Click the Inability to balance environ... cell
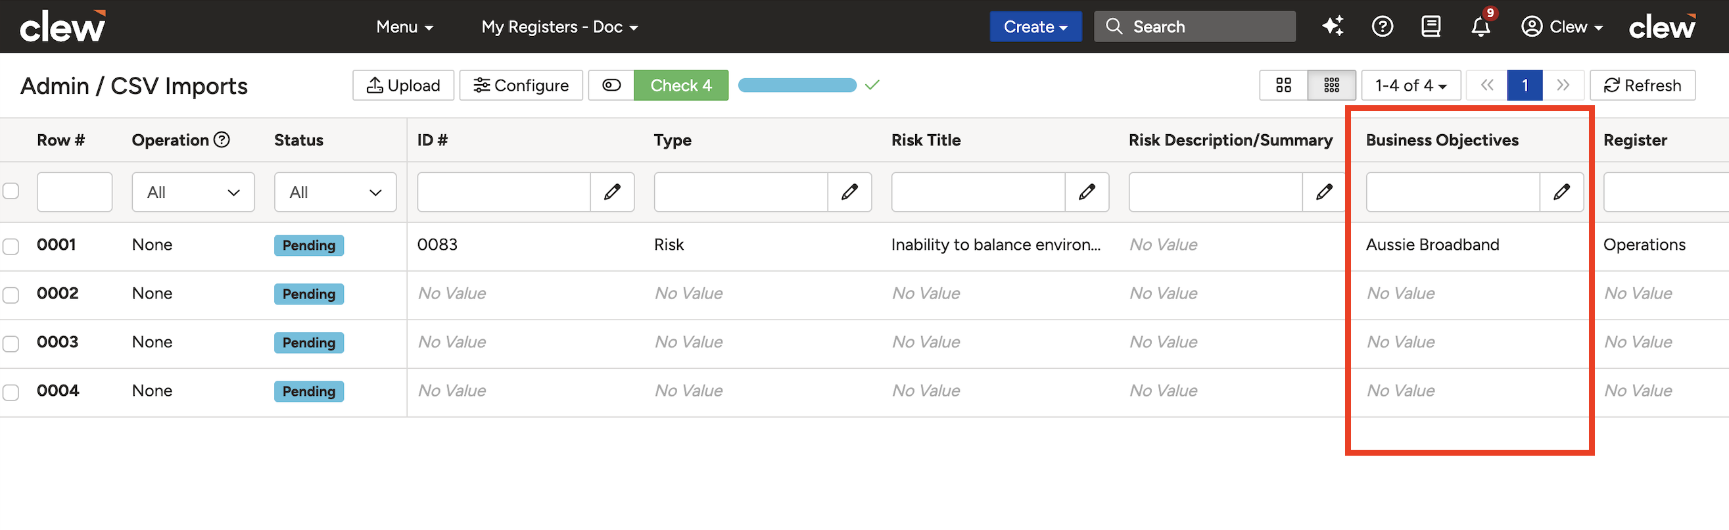 click(996, 245)
